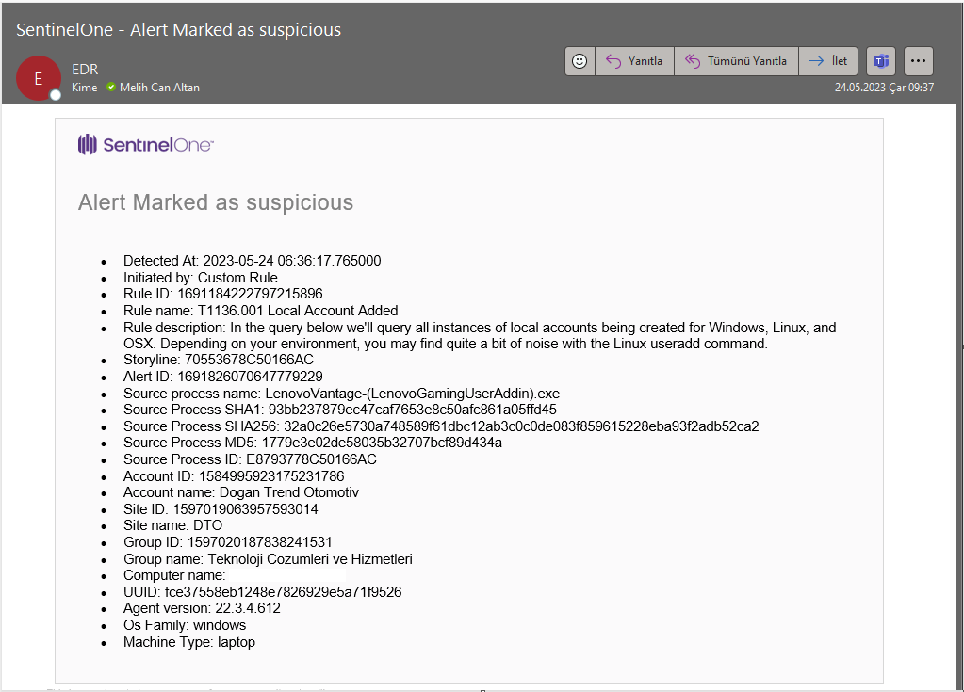Click the Detected At timestamp line

[x=252, y=261]
